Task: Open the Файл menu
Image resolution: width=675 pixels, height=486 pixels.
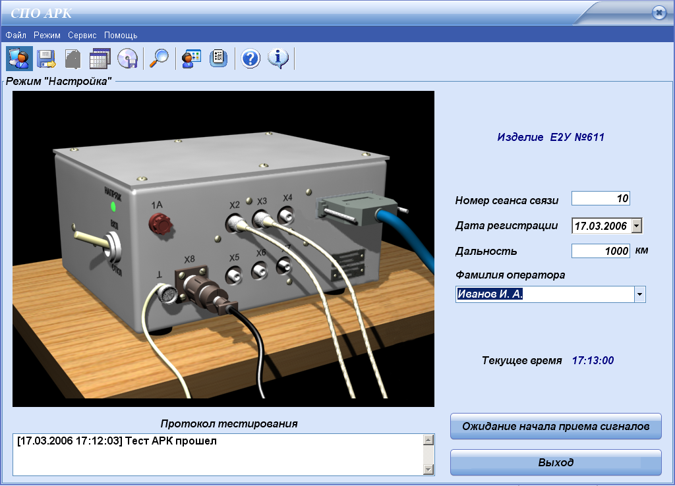Action: [16, 35]
